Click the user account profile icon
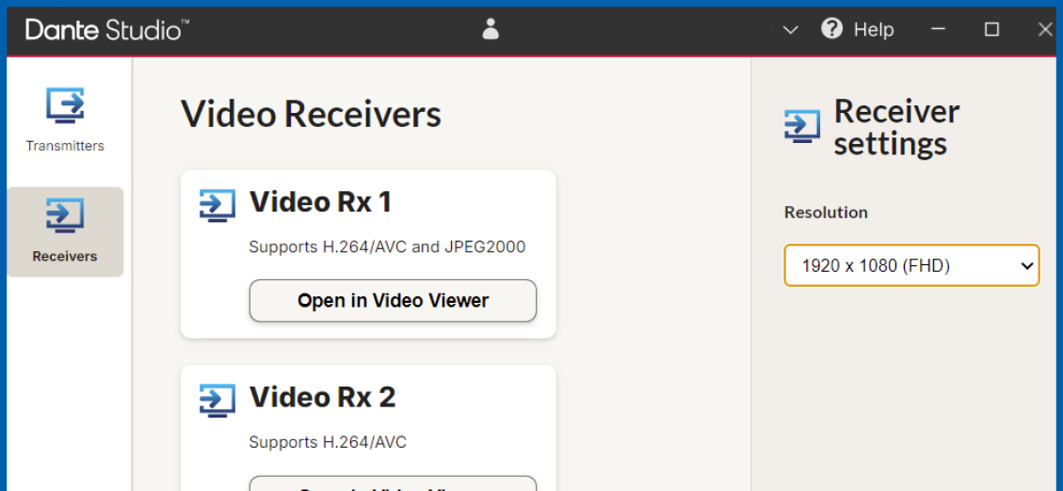Viewport: 1063px width, 491px height. (x=491, y=29)
